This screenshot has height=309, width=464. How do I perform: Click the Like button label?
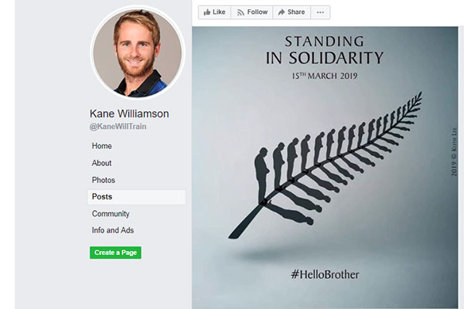(219, 12)
